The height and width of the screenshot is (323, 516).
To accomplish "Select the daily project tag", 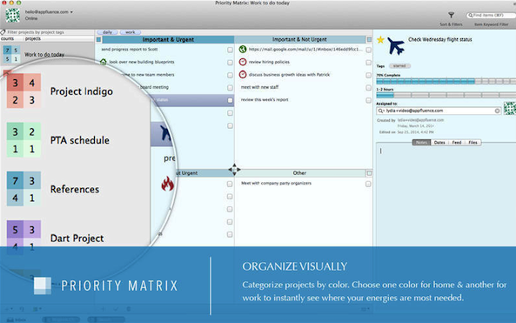I will [107, 32].
